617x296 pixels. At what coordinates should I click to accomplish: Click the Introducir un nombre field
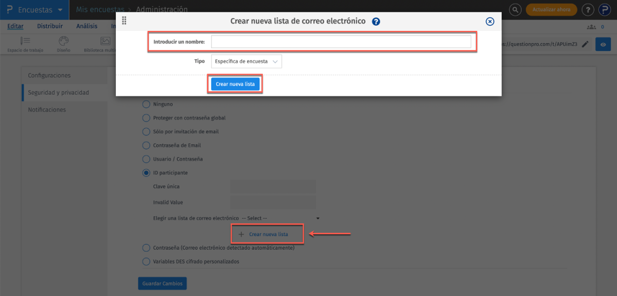(x=341, y=42)
